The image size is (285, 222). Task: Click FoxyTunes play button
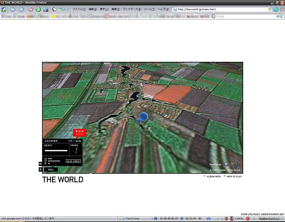pyautogui.click(x=165, y=218)
